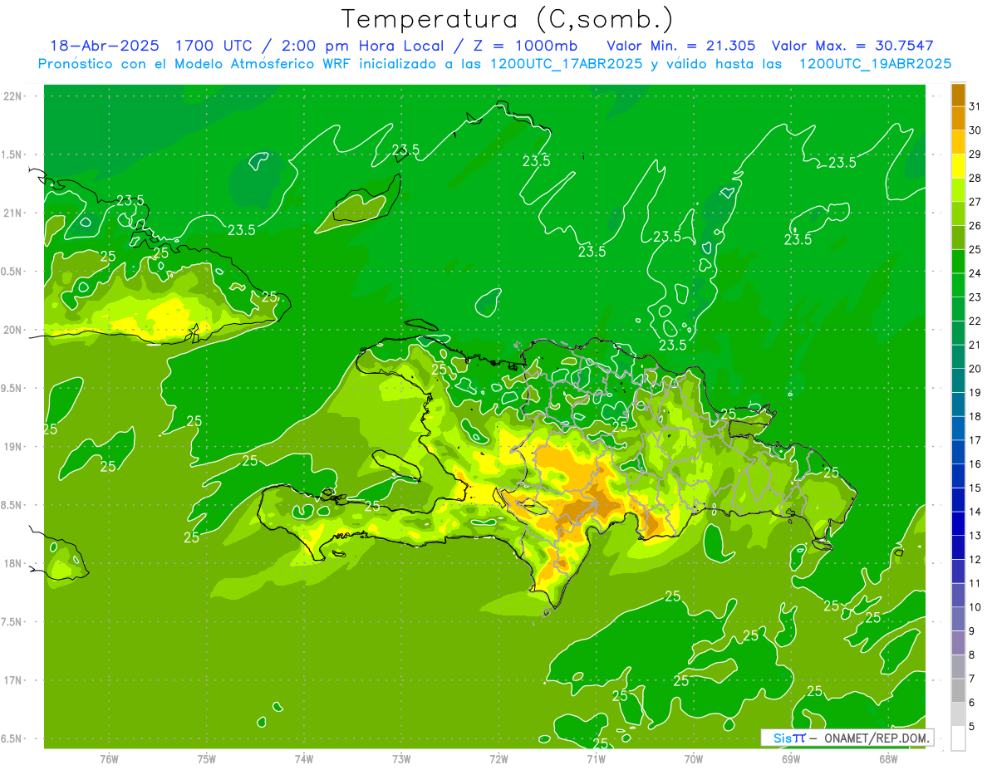Viewport: 997px width, 770px height.
Task: Select the "Z = 1000mb" level text
Action: pyautogui.click(x=528, y=46)
